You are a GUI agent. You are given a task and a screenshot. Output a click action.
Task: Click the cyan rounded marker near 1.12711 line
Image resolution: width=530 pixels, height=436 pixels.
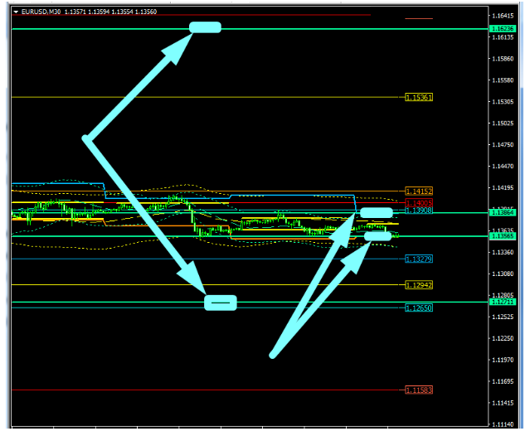point(221,303)
